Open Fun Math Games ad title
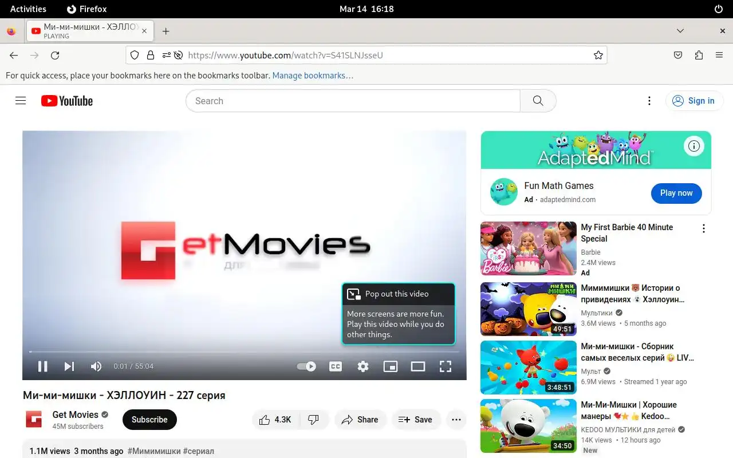The image size is (733, 458). click(559, 185)
